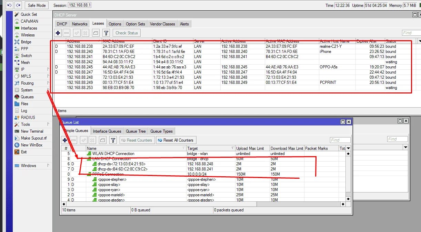Image resolution: width=421 pixels, height=232 pixels.
Task: Click the Undo arrow in top toolbar
Action: (9, 5)
